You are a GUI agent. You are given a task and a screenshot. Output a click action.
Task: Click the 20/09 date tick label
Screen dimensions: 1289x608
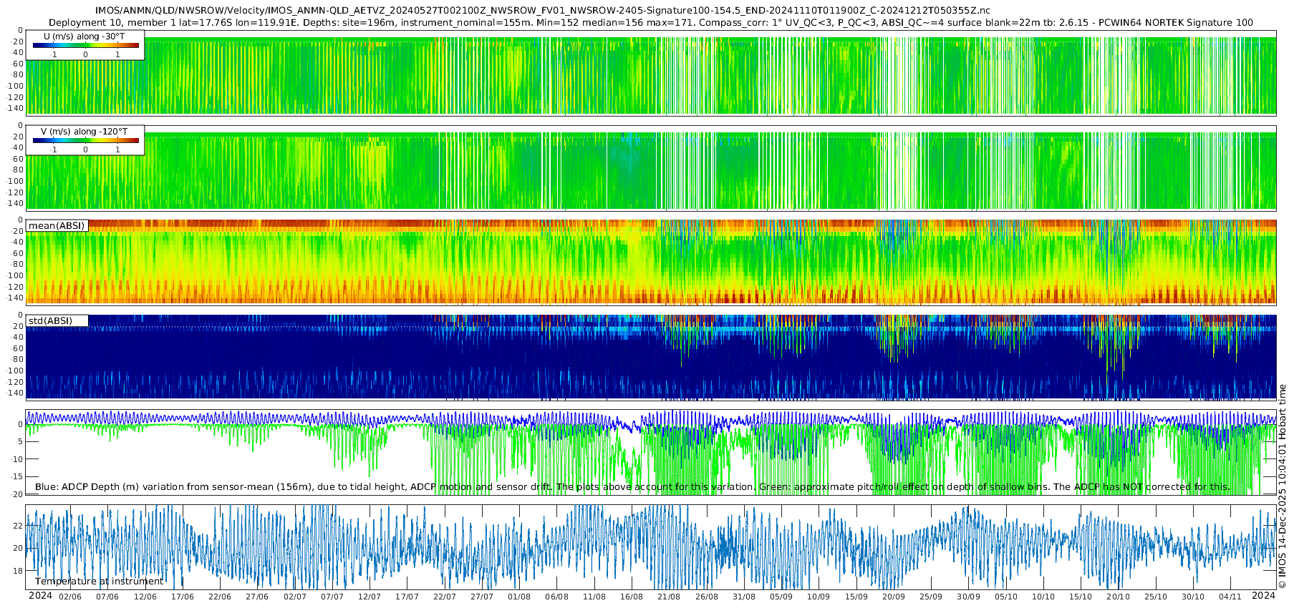point(894,597)
